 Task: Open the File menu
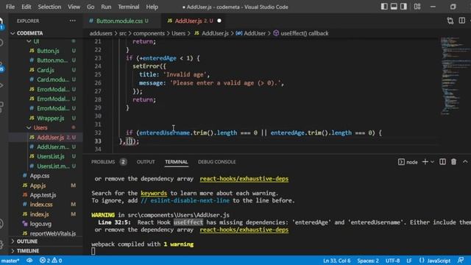[x=10, y=7]
